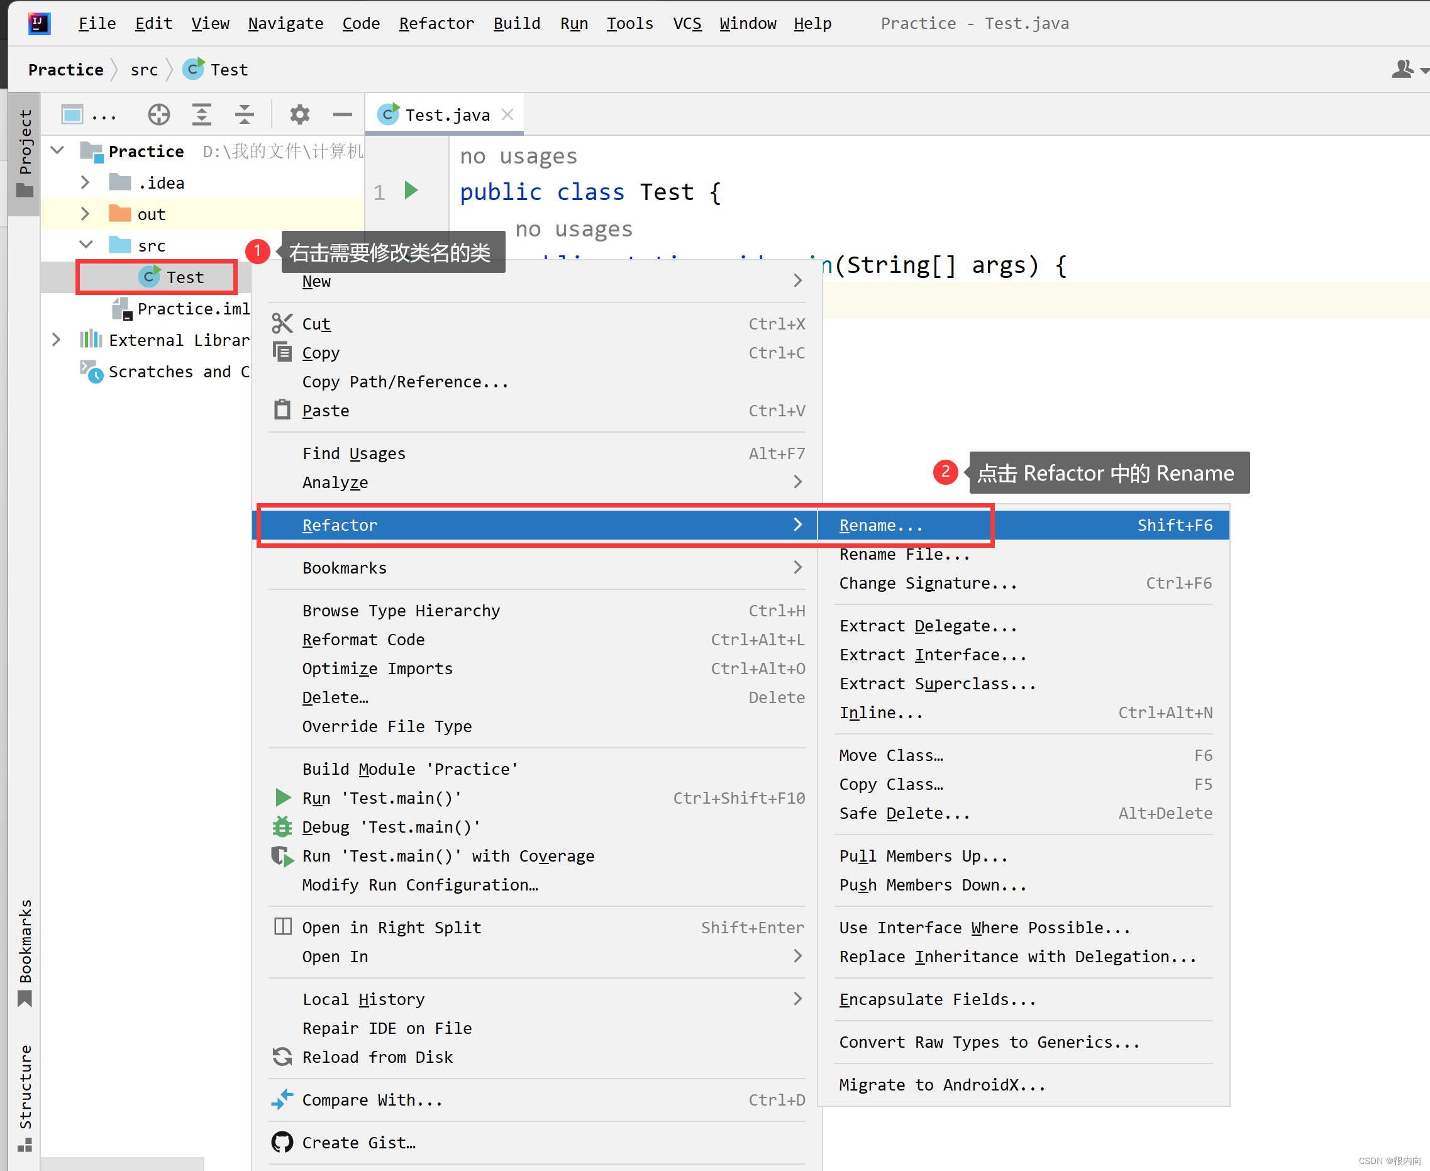Select Scratches and Consoles node
Image resolution: width=1430 pixels, height=1171 pixels.
click(x=165, y=371)
